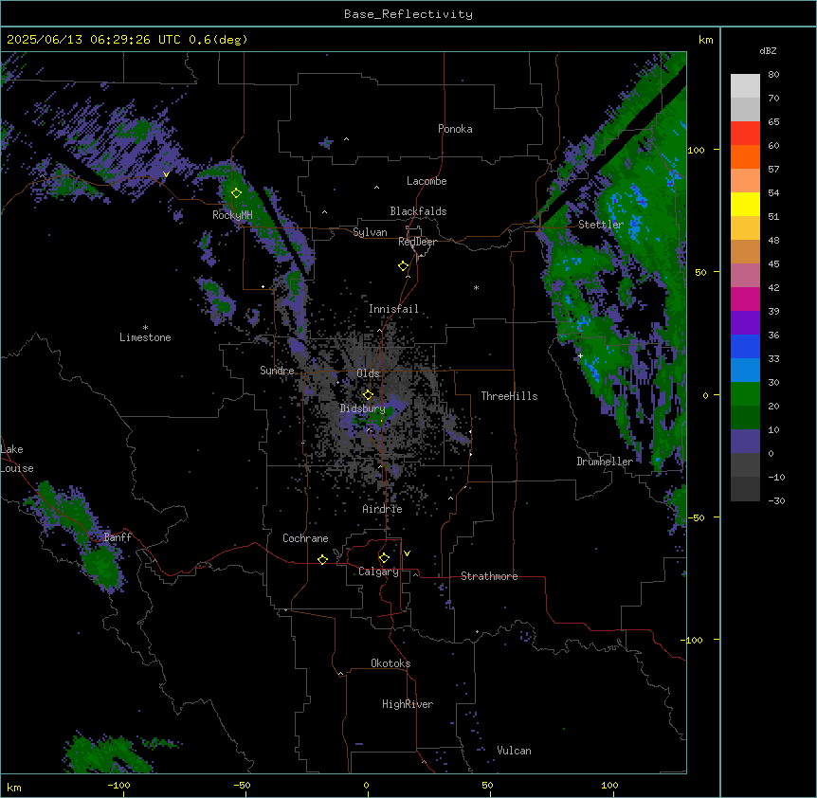Click the 80 value atop dBZ legend
Image resolution: width=817 pixels, height=798 pixels.
[x=773, y=75]
